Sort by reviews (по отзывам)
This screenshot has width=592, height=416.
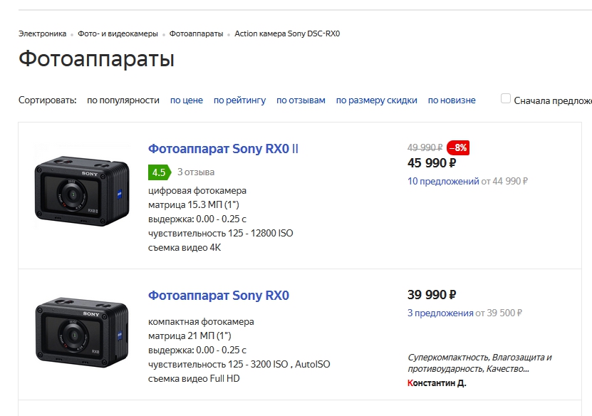pos(301,100)
